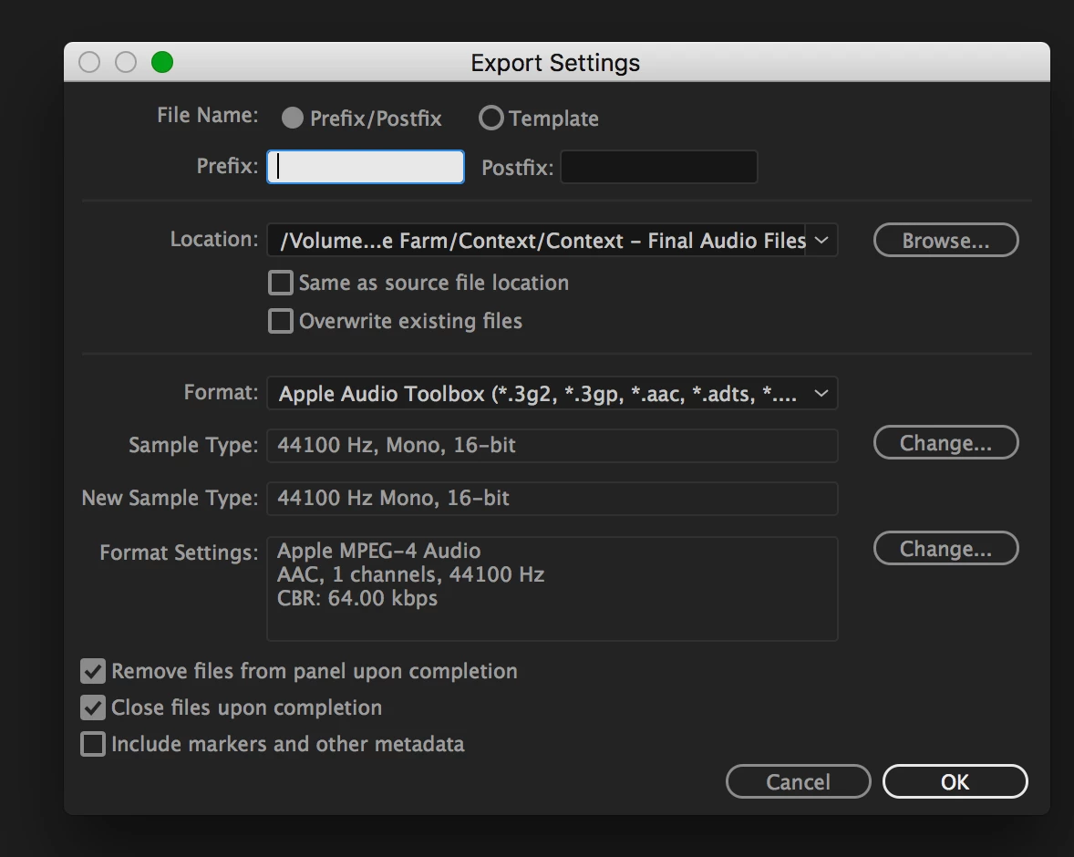Confirm export settings with OK
1074x857 pixels.
tap(955, 782)
